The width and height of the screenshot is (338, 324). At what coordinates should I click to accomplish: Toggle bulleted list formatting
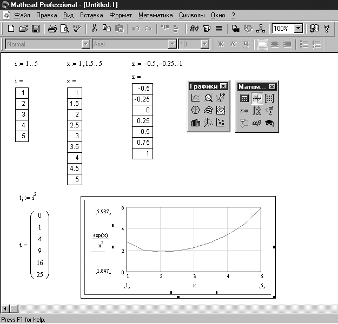click(304, 44)
